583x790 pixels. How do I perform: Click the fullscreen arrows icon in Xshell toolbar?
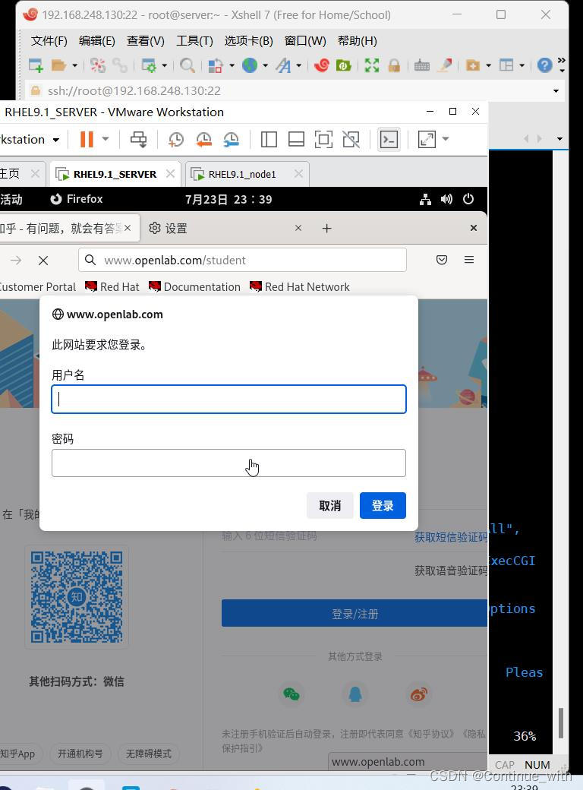click(371, 65)
